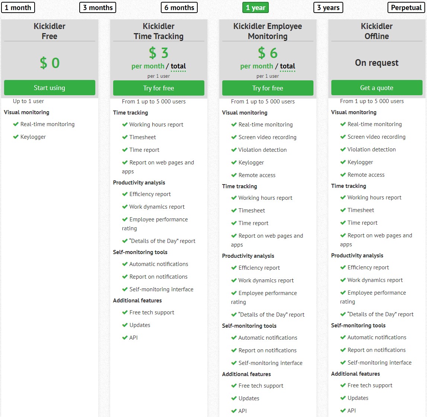Click the $3 price in Time Tracking
The image size is (427, 417).
(159, 53)
